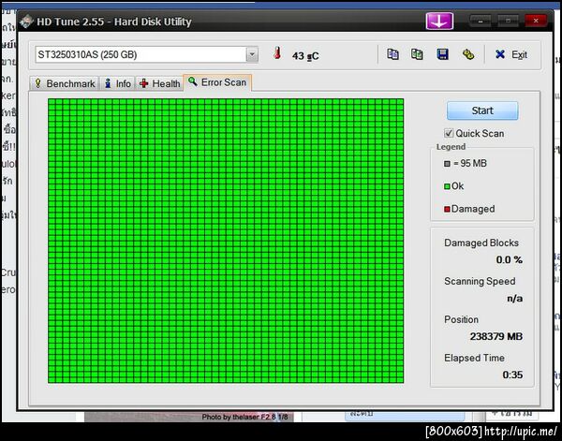Click the 238379 MB position value
Screen dimensions: 562x441
[x=496, y=336]
